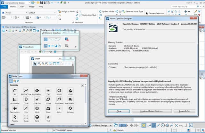205x133 pixels.
Task: Select the Cone node type
Action: (70, 91)
